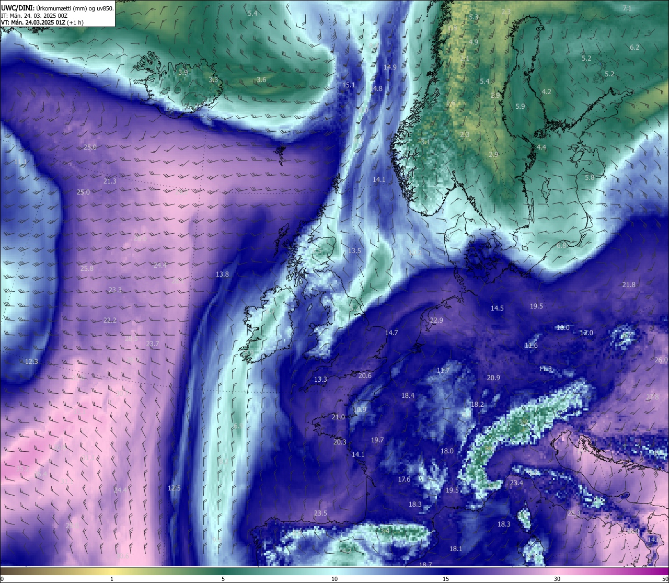
Task: Click the IT initial time line reading 00Z
Action: click(34, 16)
